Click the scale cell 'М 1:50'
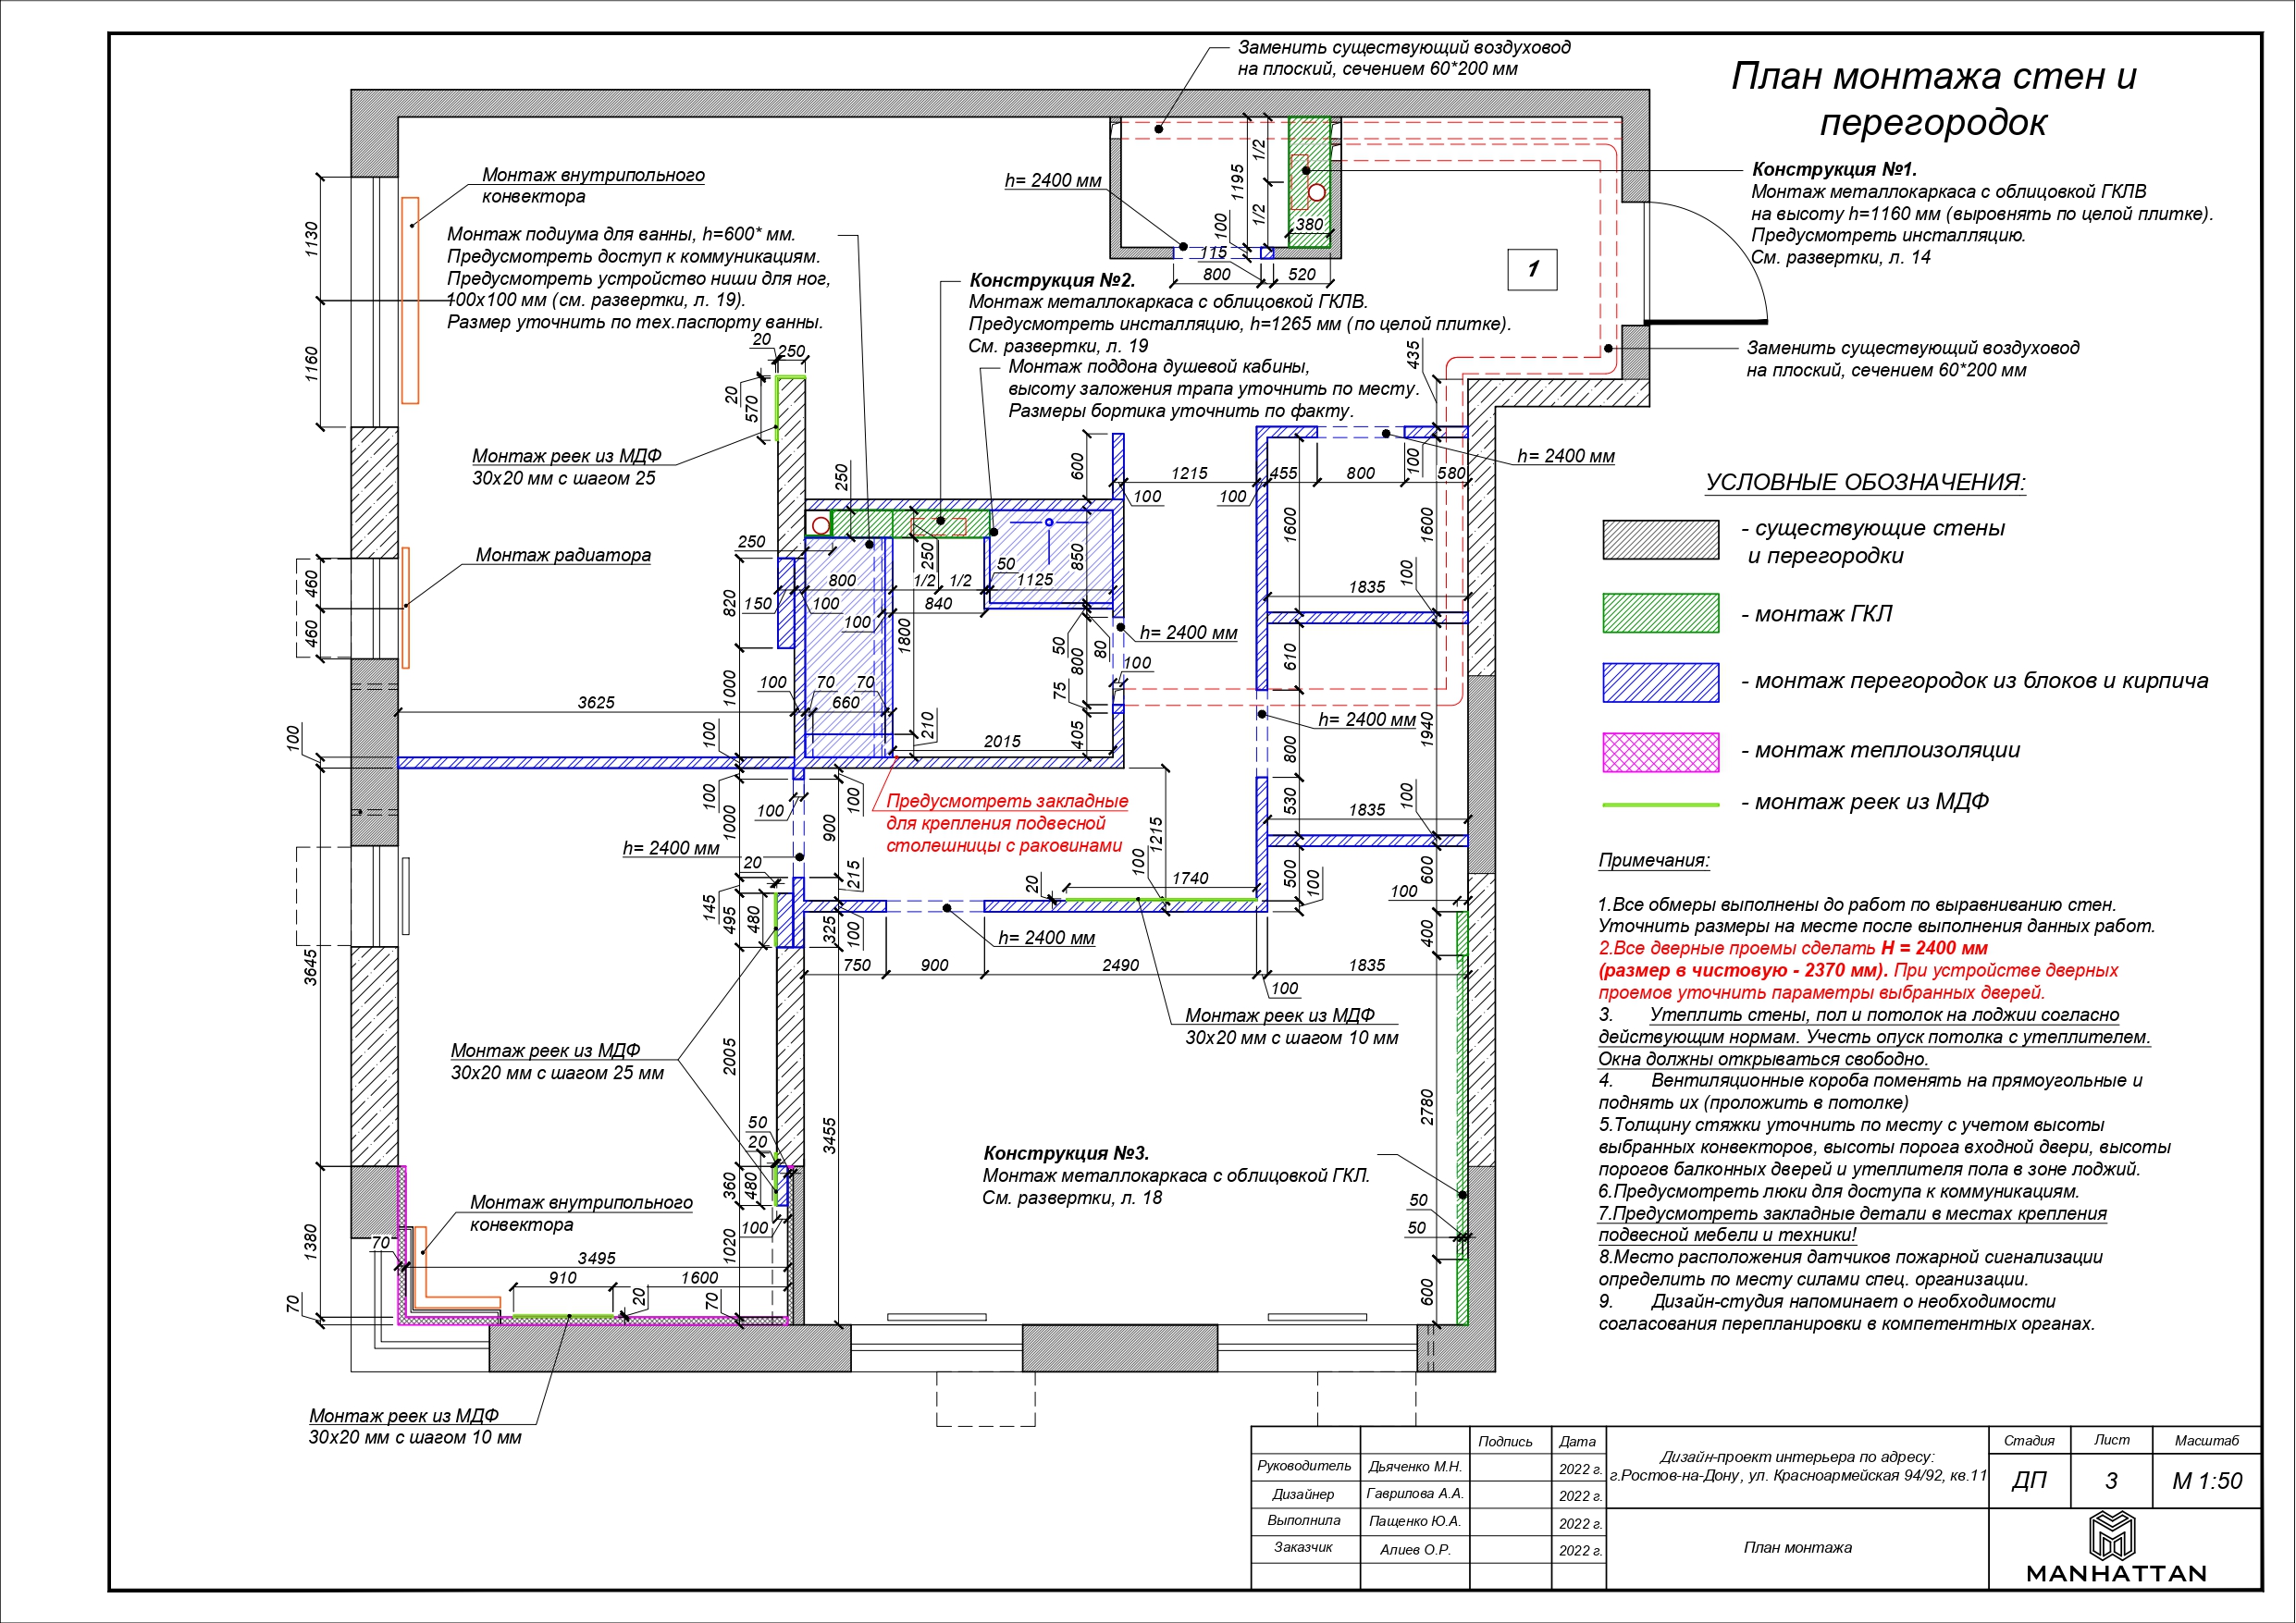The width and height of the screenshot is (2296, 1623). click(x=2207, y=1481)
